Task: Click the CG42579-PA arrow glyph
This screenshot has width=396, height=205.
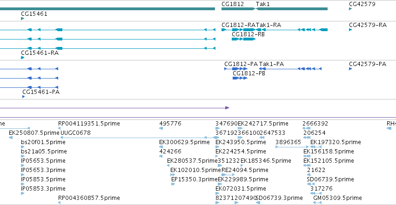Action: pos(350,69)
